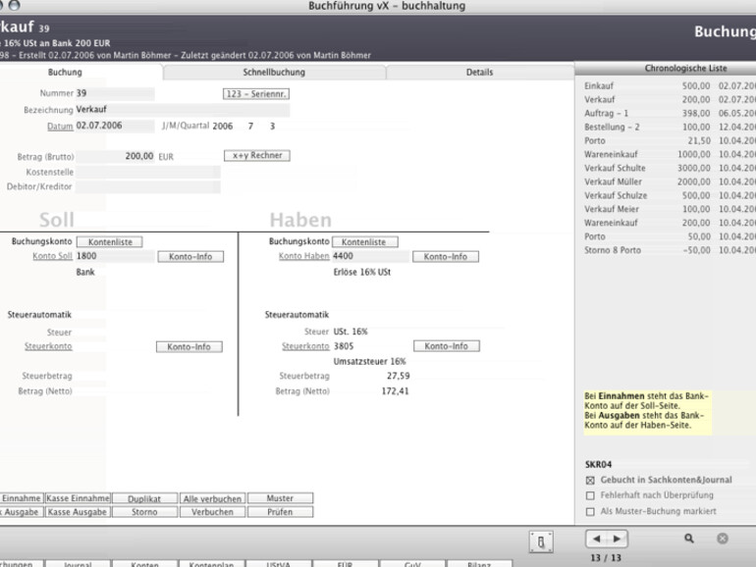This screenshot has height=567, width=756.
Task: Select 'Porto' 21,50 list entry
Action: coord(670,140)
